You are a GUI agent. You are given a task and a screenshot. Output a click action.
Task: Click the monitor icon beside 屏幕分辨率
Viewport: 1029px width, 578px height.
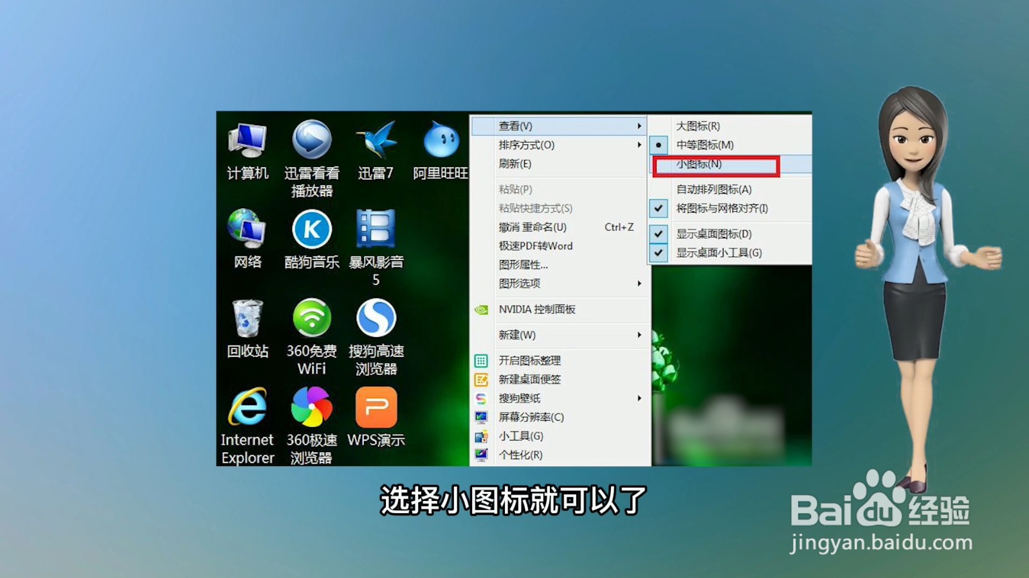coord(481,417)
